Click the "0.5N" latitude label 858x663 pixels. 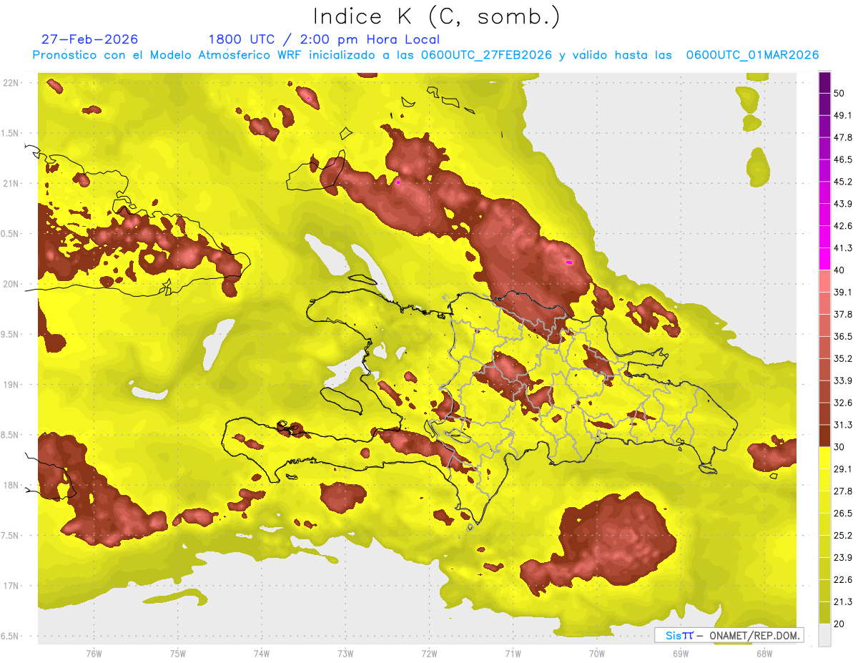coord(11,234)
